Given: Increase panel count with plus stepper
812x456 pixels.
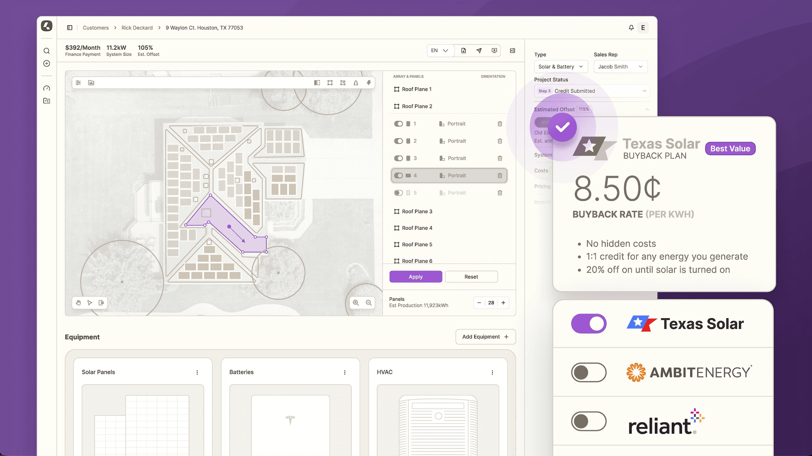Looking at the screenshot, I should (x=503, y=303).
